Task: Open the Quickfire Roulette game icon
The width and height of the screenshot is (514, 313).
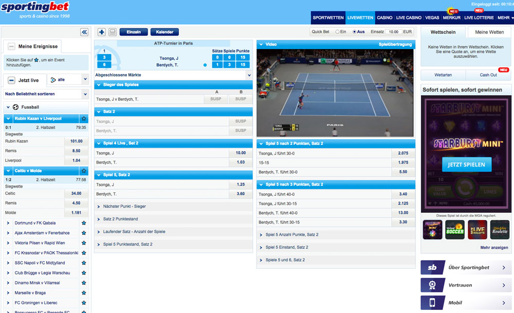Action: pos(500,229)
